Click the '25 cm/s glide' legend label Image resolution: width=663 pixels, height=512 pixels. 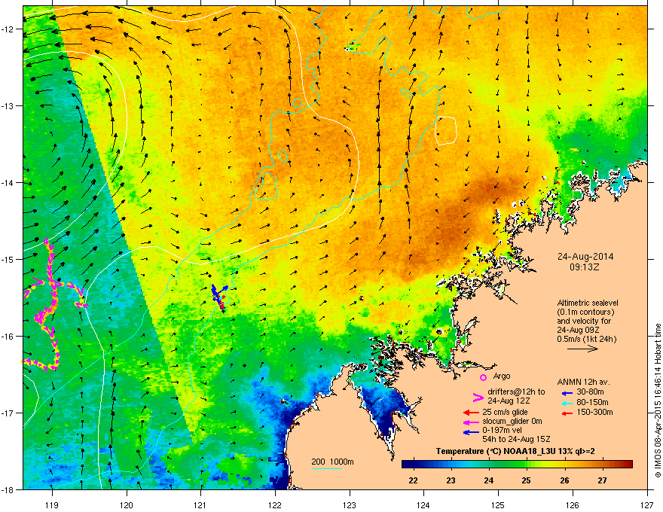click(x=505, y=412)
